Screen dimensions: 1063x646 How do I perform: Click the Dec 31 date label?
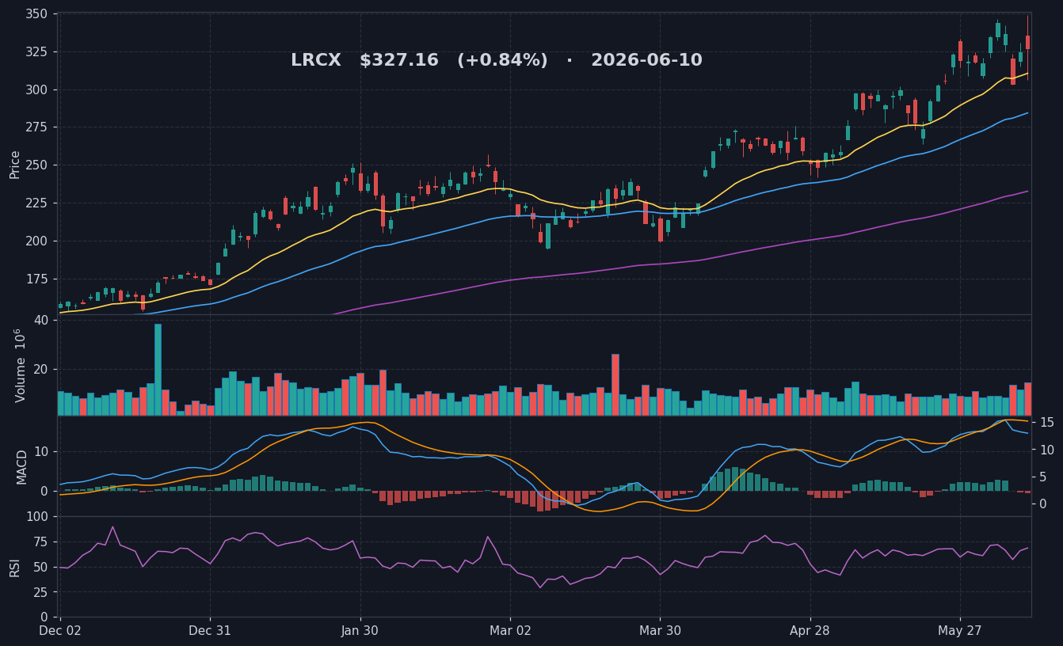(x=210, y=631)
